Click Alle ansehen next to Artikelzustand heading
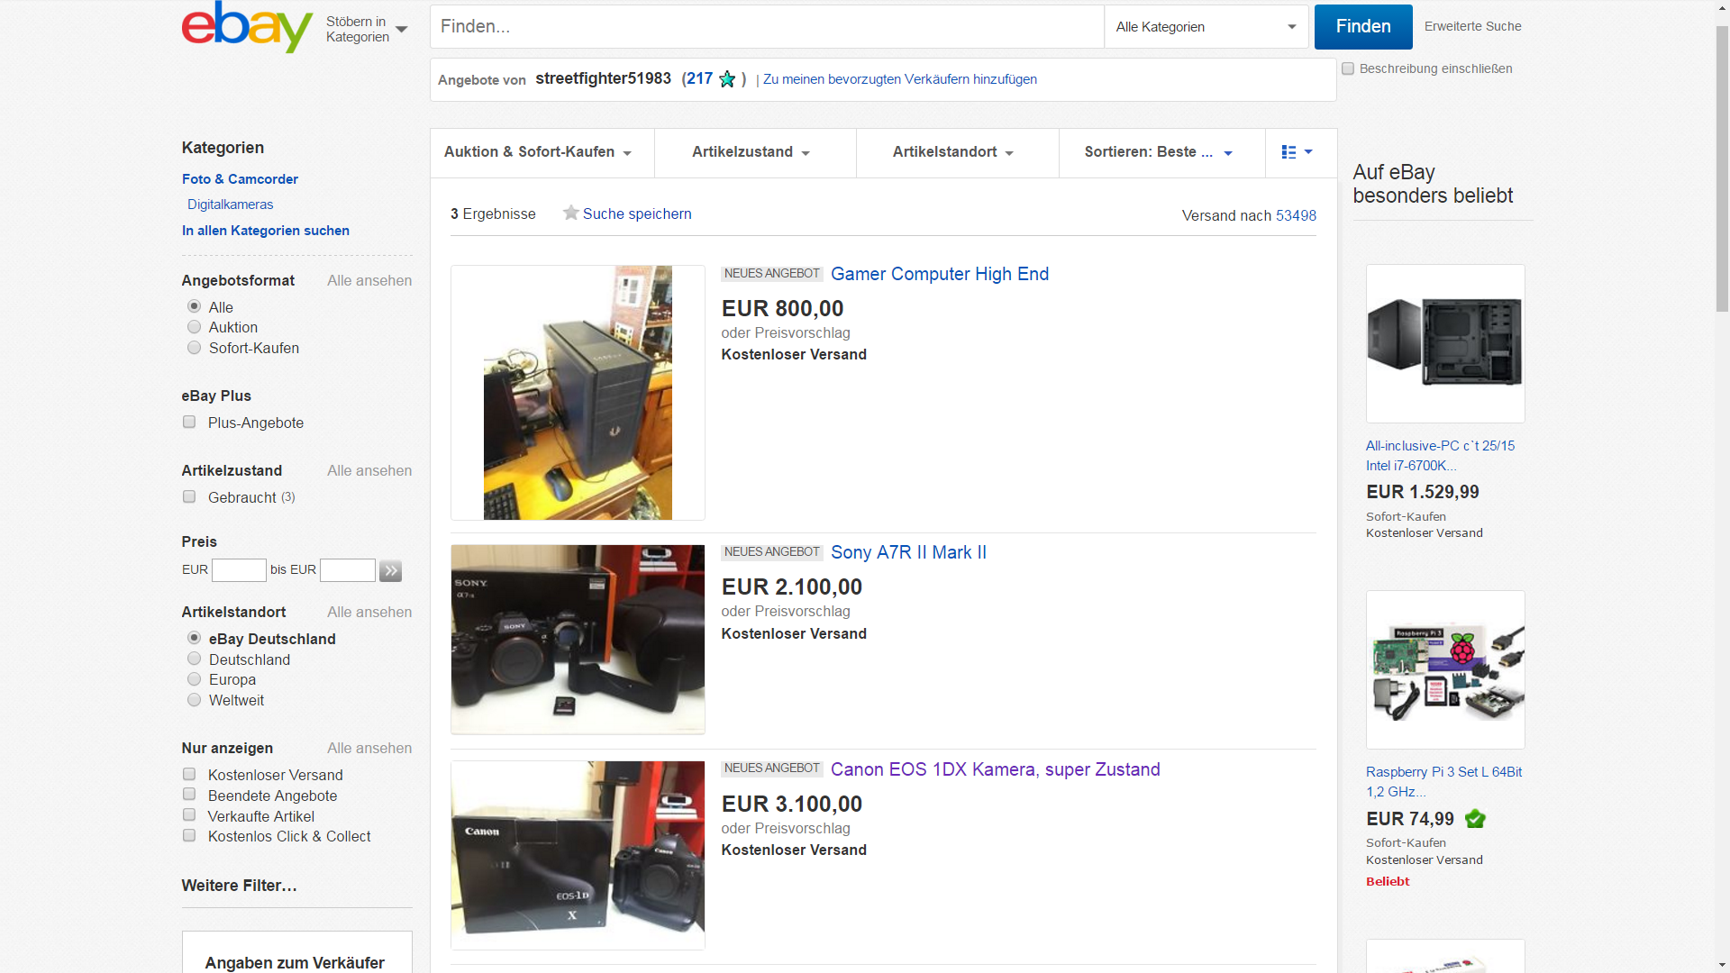Image resolution: width=1730 pixels, height=973 pixels. [x=369, y=470]
